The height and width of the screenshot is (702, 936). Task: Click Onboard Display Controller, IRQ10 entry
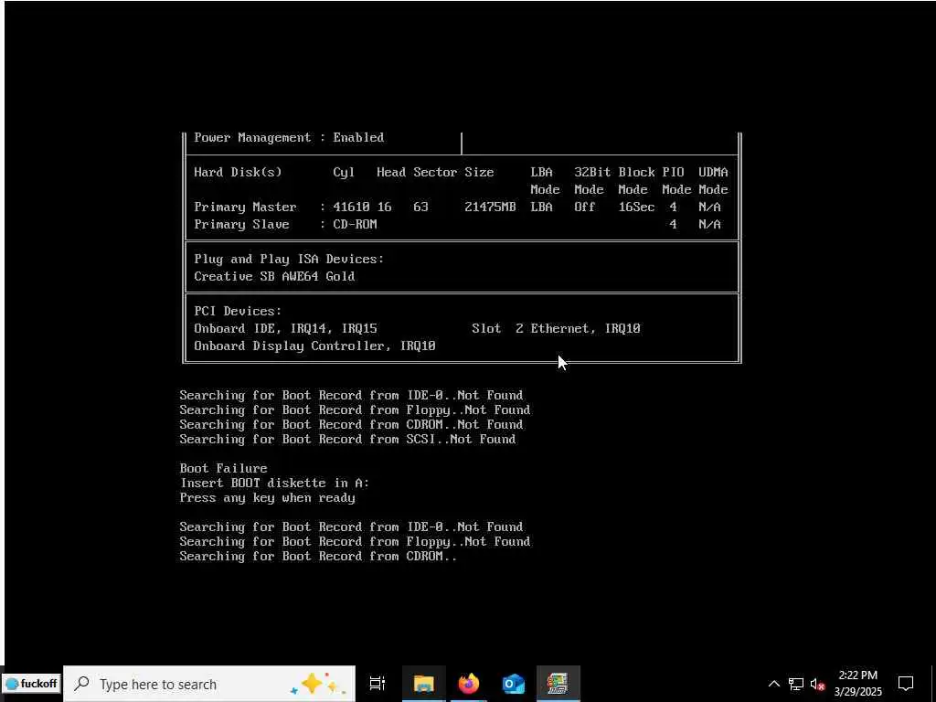[x=314, y=346]
